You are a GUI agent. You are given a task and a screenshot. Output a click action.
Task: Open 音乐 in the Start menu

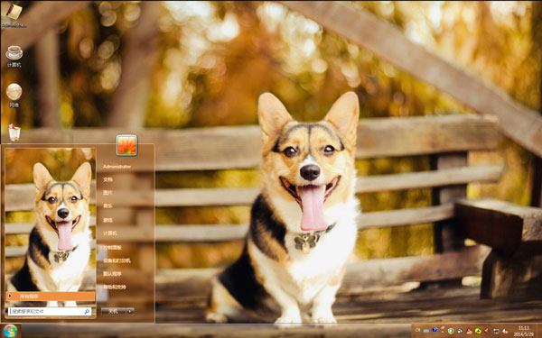[107, 206]
